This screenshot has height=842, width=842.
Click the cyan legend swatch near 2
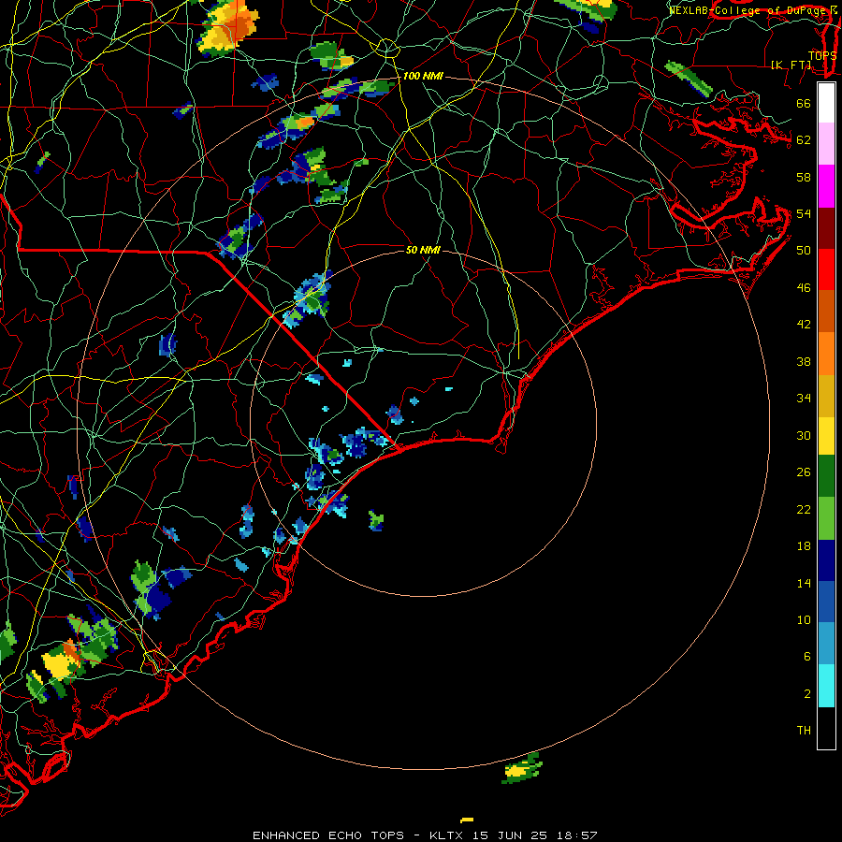tap(826, 686)
